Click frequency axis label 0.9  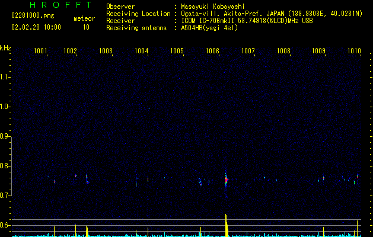5,137
